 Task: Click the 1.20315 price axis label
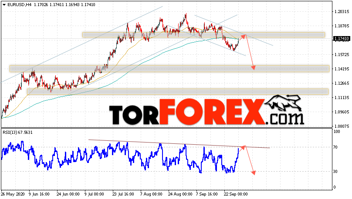point(342,12)
